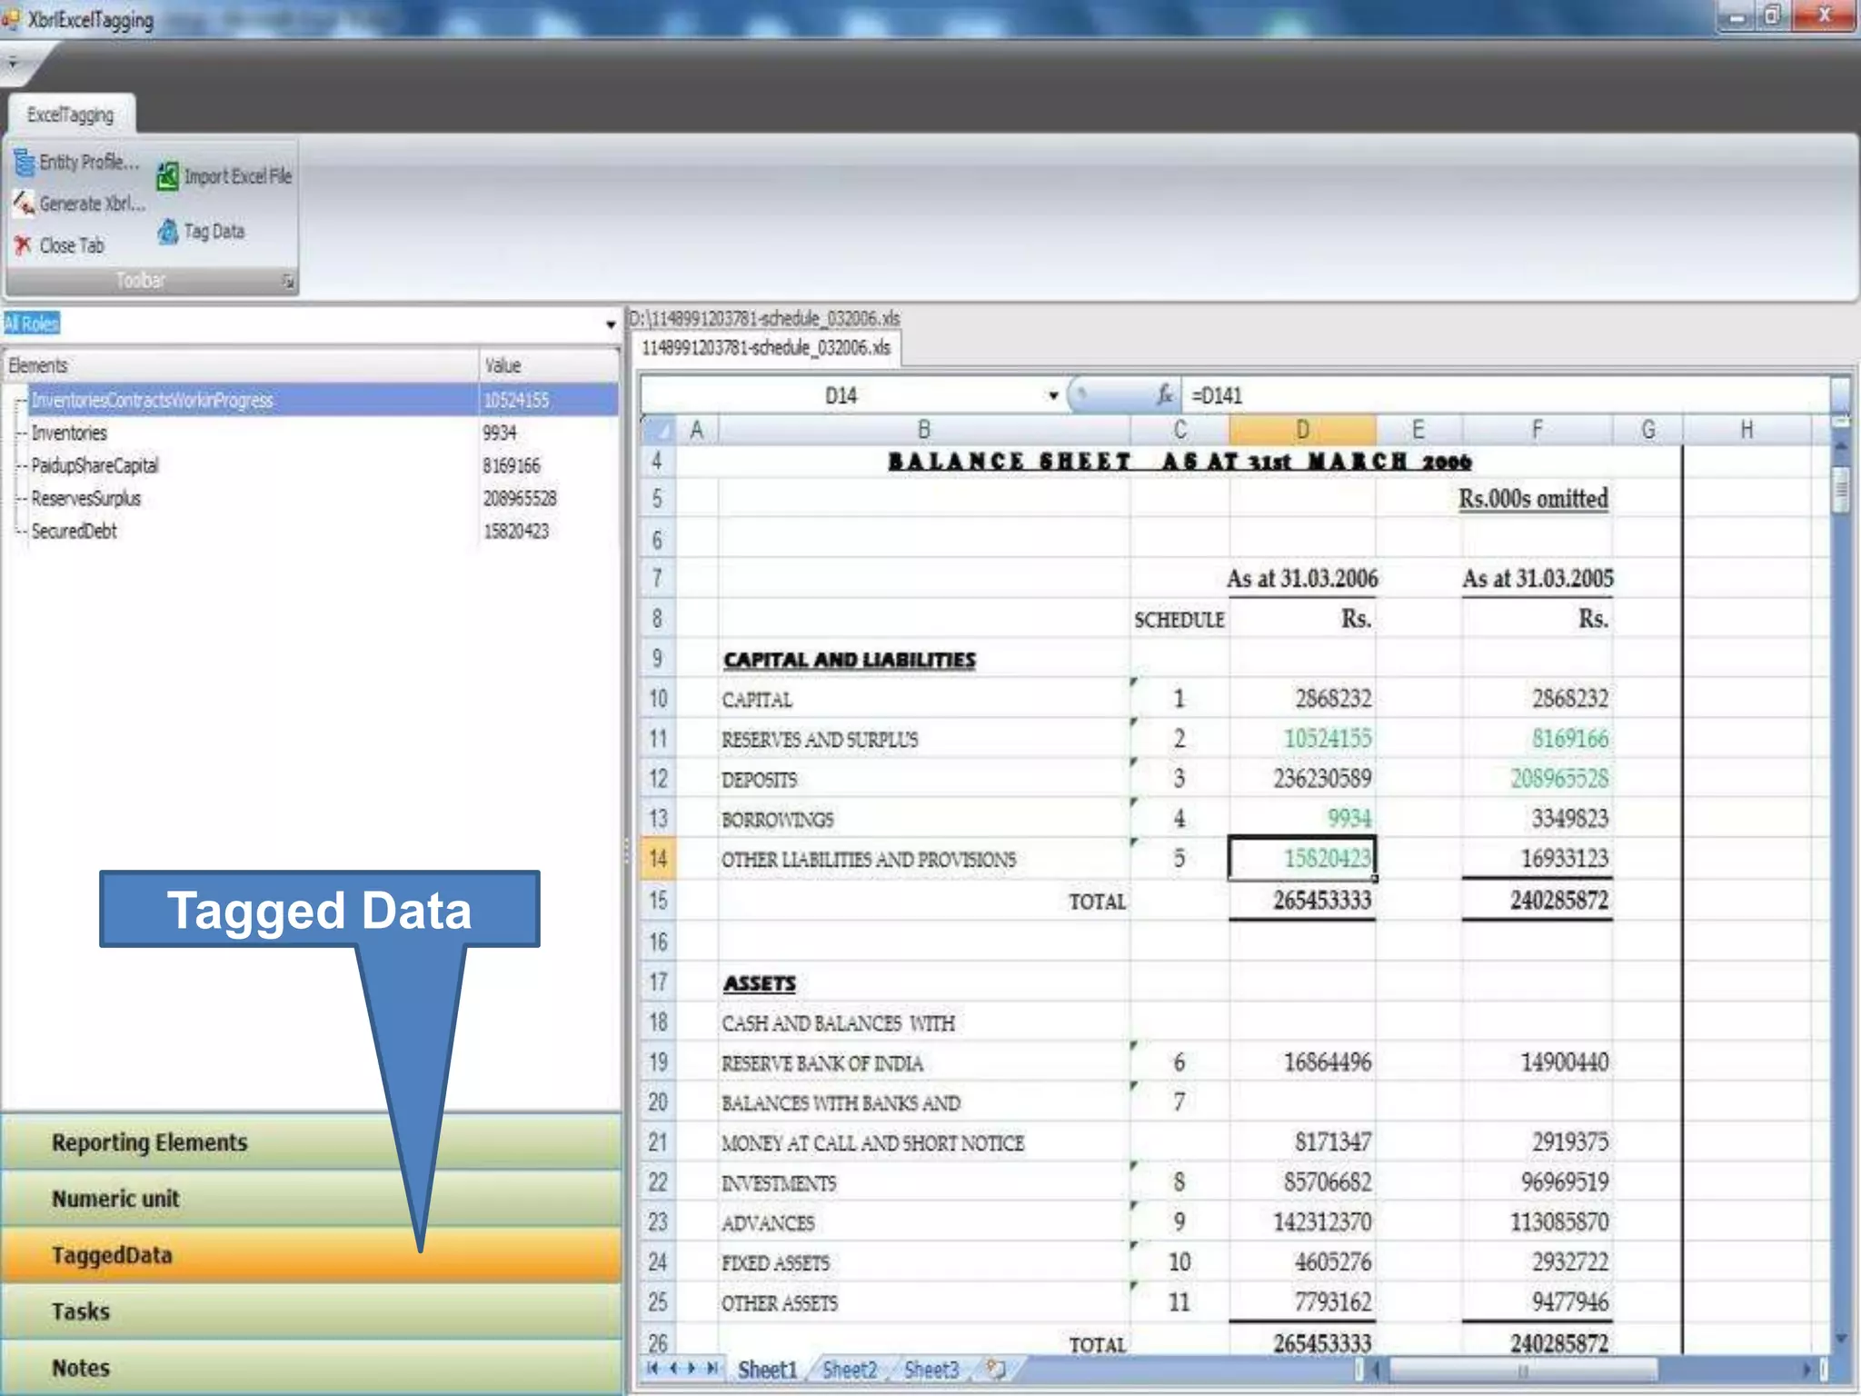Open the quick access toolbar customize arrow
Screen dimensions: 1861x1396
(x=13, y=63)
